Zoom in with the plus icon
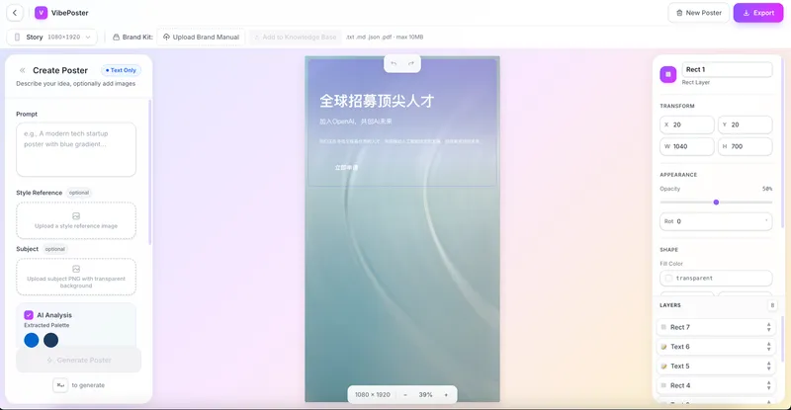The image size is (791, 410). click(x=446, y=394)
